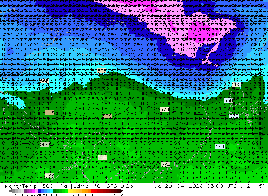The image size is (268, 196).
Task: Click the 576 label with light-blue background
Action: pyautogui.click(x=234, y=116)
